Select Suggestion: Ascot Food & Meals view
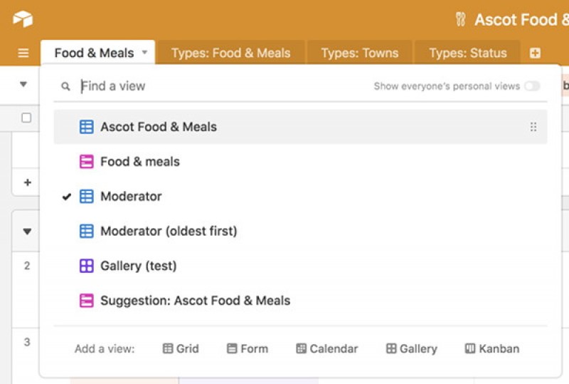This screenshot has height=384, width=569. coord(195,301)
